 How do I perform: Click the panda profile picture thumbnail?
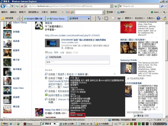click(39, 25)
